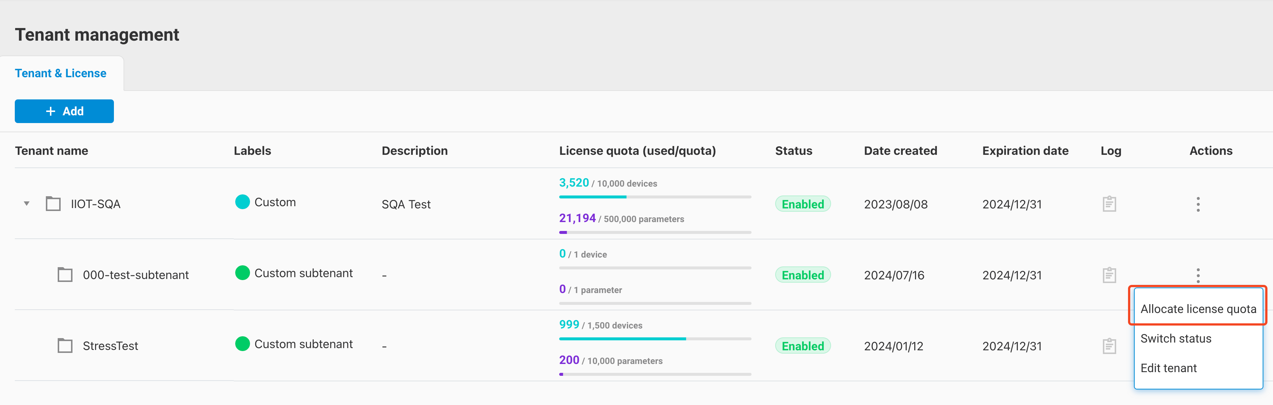
Task: Open the Actions menu for IIOT-SQA
Action: tap(1198, 204)
